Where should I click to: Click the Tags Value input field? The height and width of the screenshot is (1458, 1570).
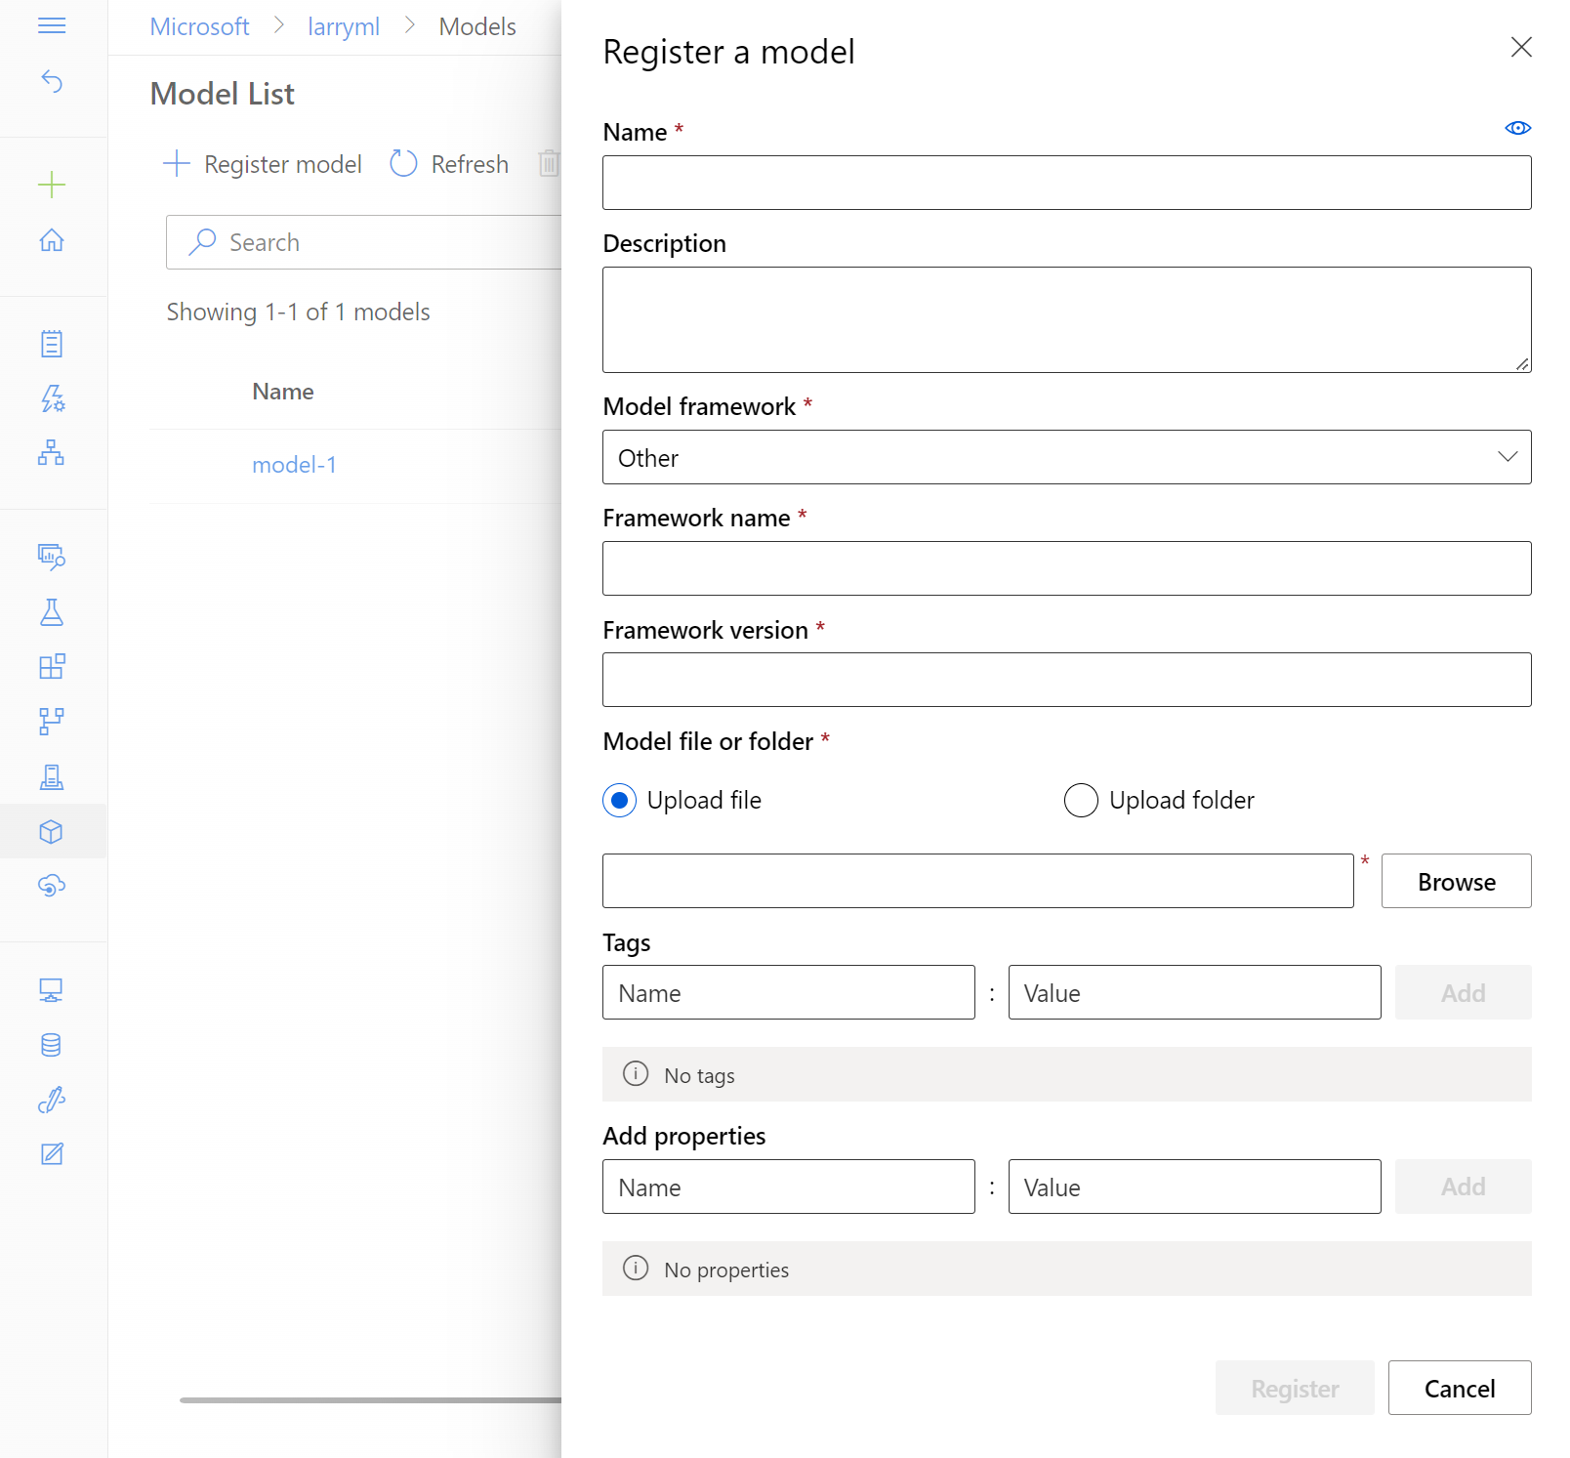pyautogui.click(x=1194, y=992)
